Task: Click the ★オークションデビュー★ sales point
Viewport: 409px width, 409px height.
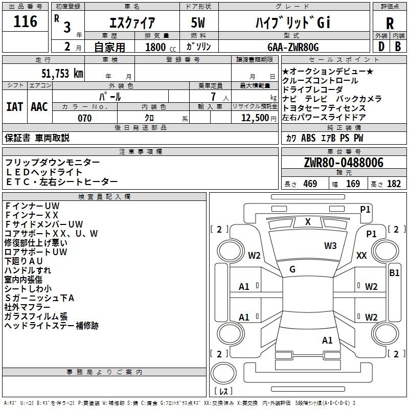Action: tap(328, 71)
